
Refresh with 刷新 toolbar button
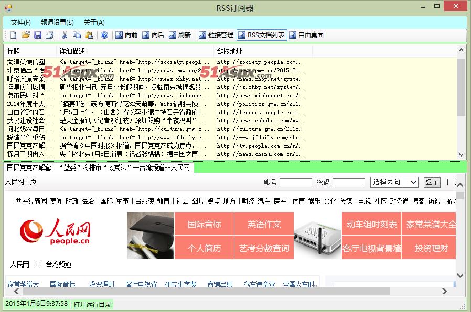pos(180,35)
